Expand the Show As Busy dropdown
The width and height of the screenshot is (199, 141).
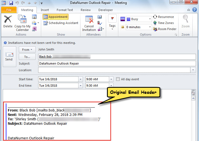point(150,19)
